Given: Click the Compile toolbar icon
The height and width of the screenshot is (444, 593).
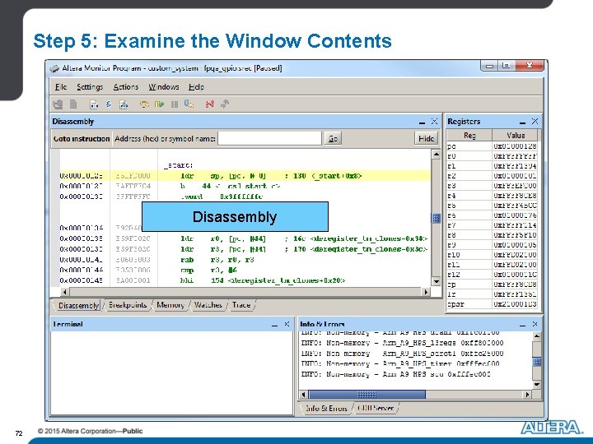Looking at the screenshot, I should coord(94,104).
